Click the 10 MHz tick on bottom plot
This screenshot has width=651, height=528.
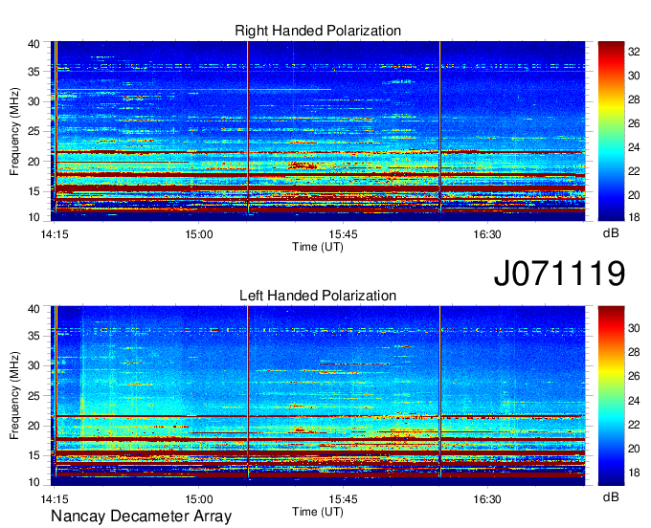pyautogui.click(x=34, y=482)
